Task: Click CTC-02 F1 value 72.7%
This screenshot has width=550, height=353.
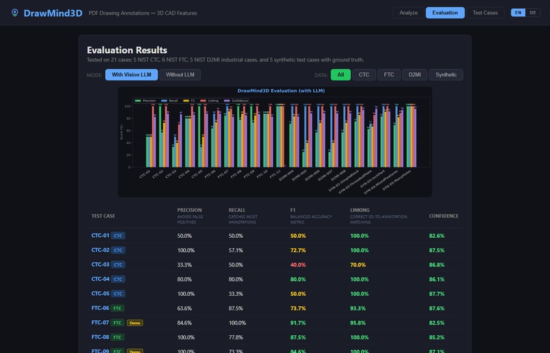Action: point(298,250)
